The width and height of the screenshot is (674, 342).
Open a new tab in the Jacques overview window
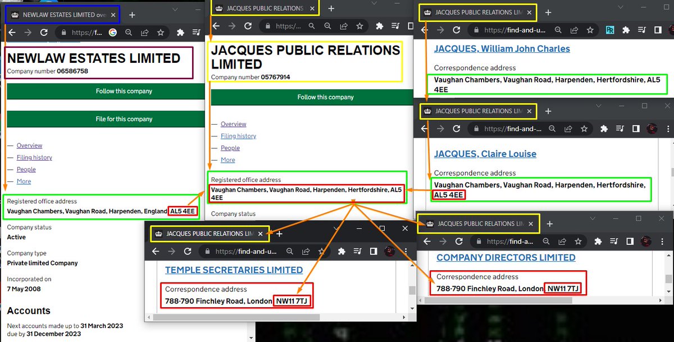click(331, 8)
